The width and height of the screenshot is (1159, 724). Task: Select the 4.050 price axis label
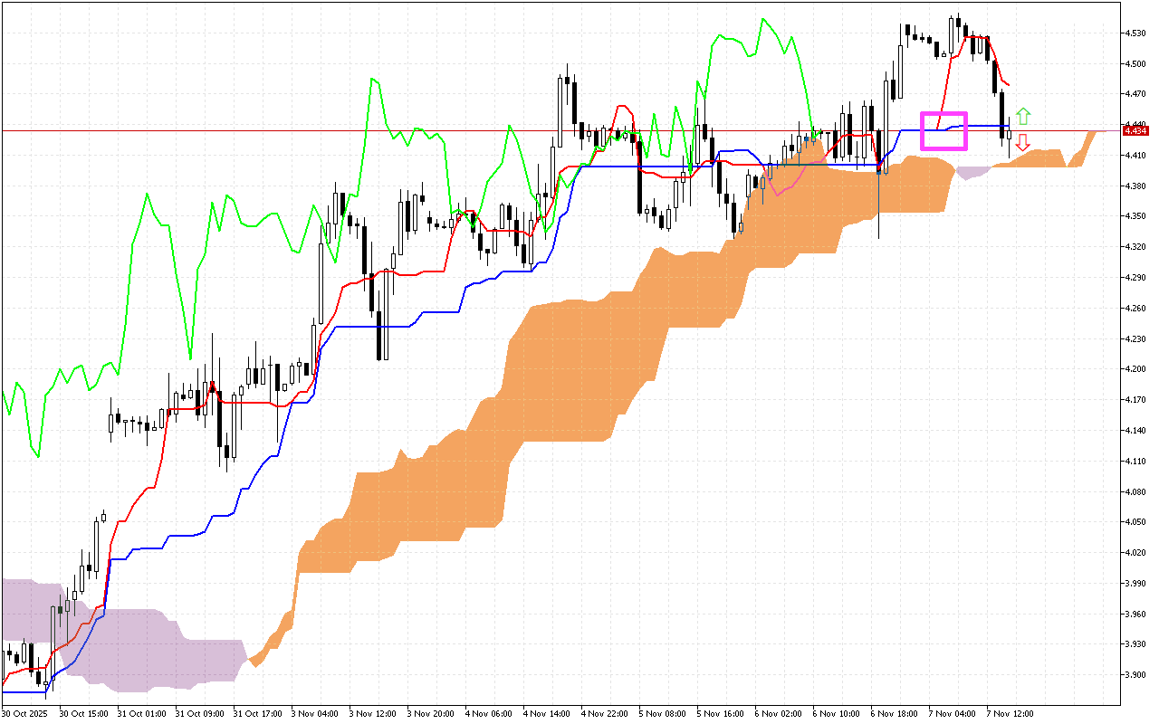pyautogui.click(x=1135, y=522)
